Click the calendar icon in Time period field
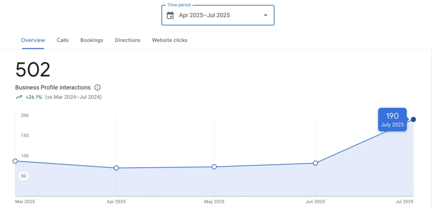 click(x=170, y=16)
